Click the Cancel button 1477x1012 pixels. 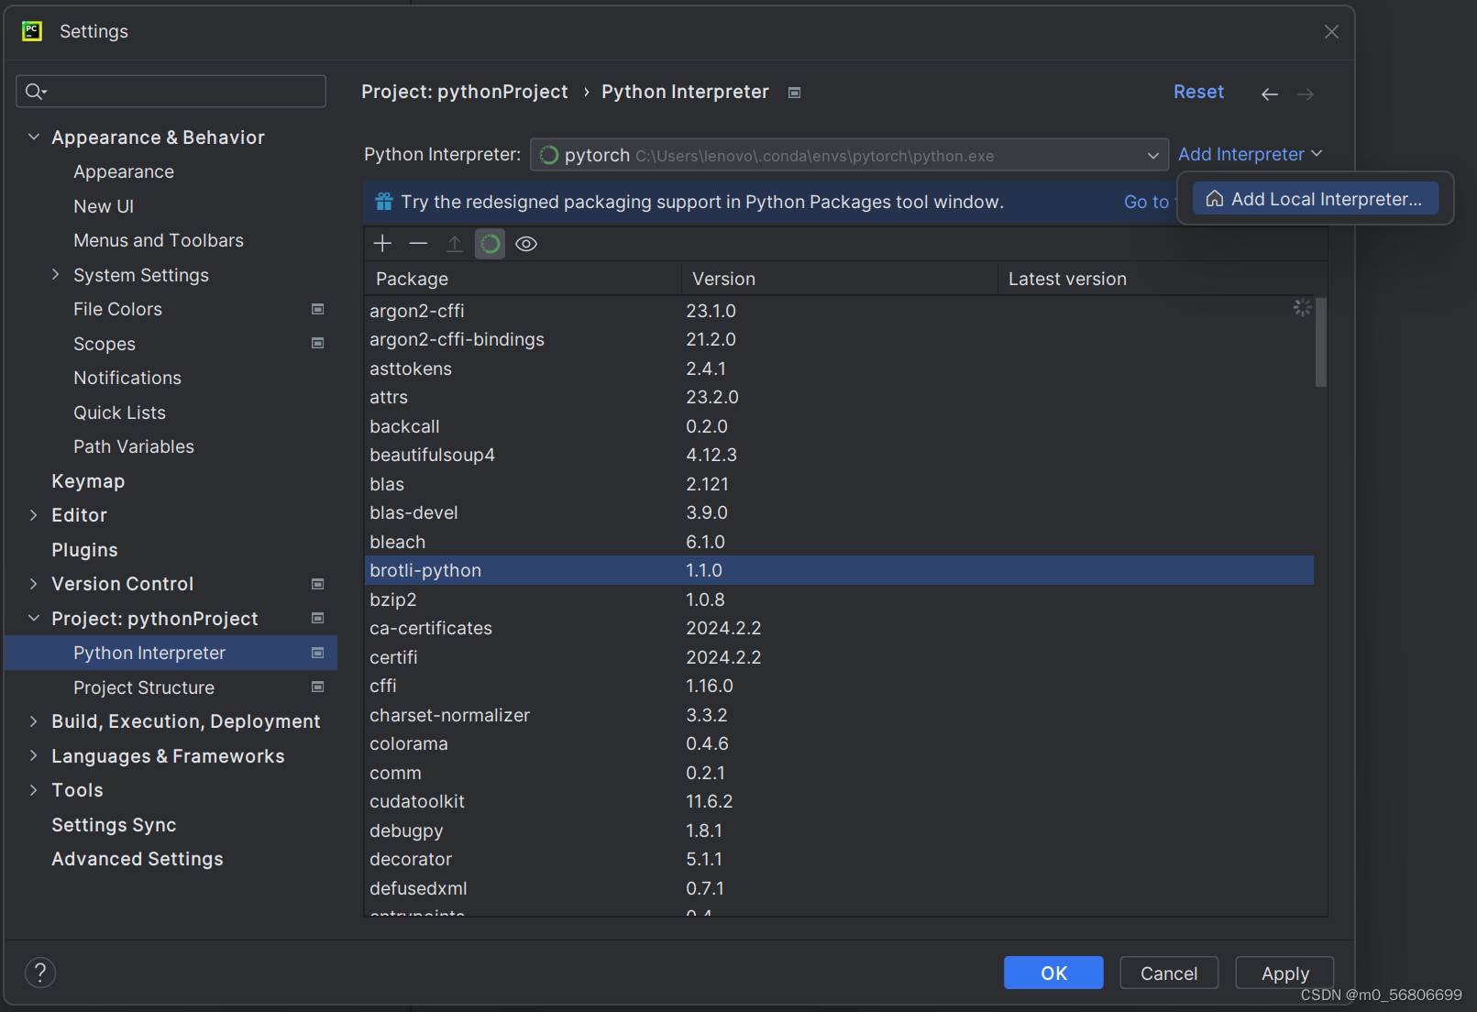tap(1169, 973)
